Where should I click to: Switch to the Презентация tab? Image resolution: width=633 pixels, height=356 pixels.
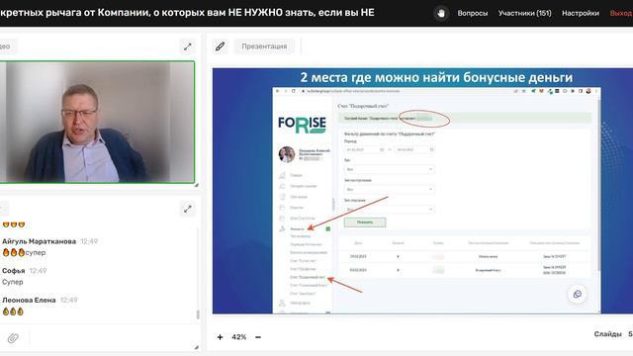coord(264,46)
